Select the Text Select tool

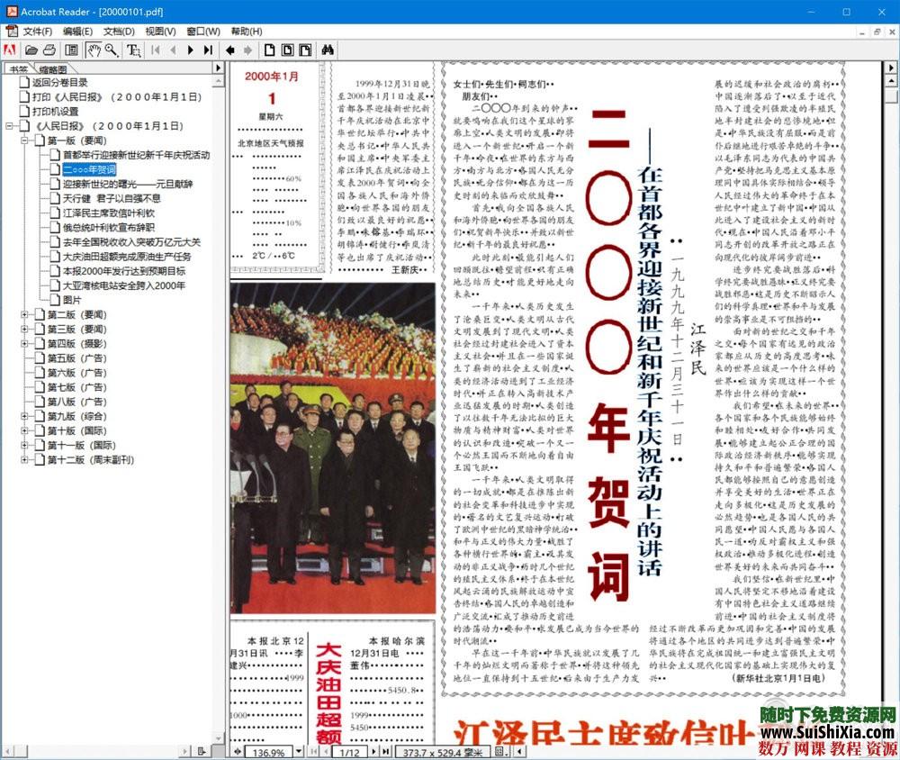[131, 50]
